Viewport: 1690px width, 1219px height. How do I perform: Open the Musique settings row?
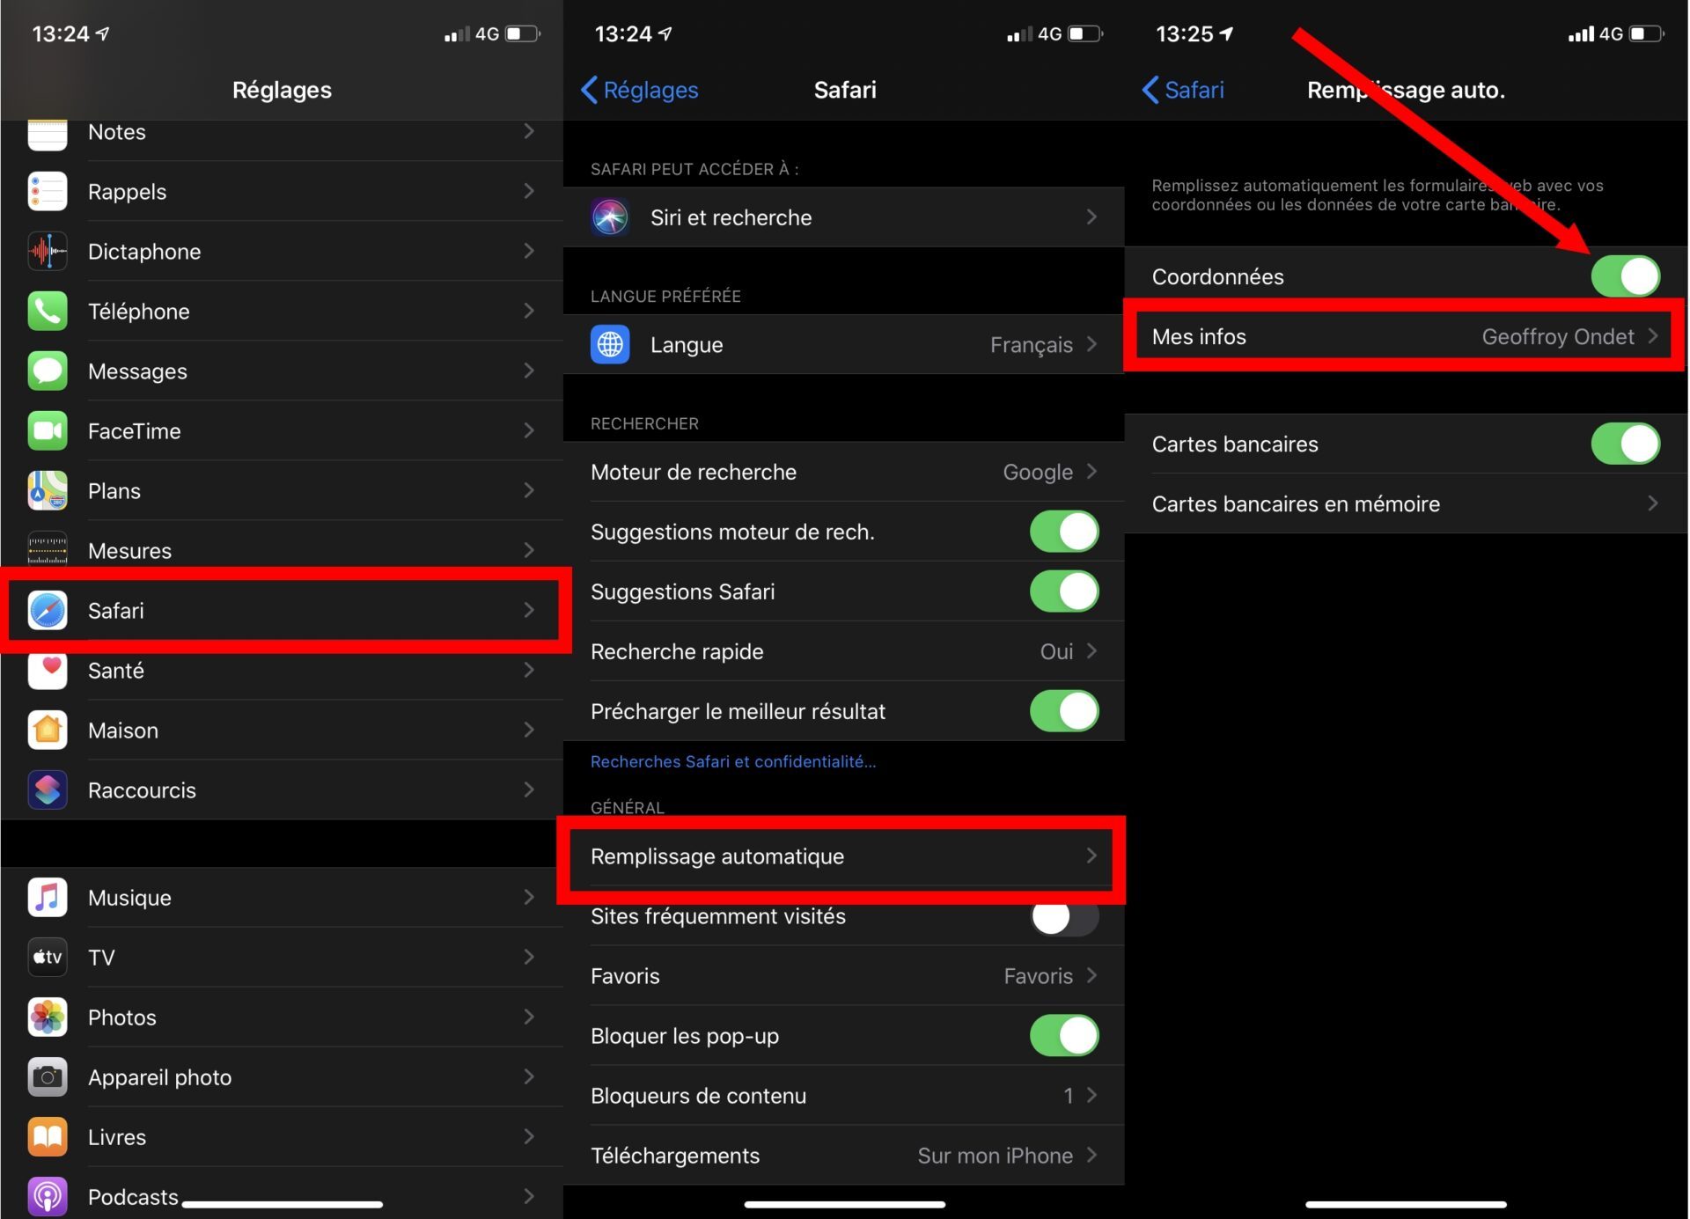(282, 898)
